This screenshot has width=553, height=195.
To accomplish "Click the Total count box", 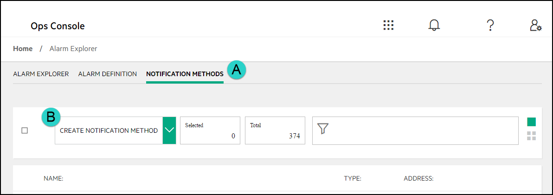I will tap(275, 130).
